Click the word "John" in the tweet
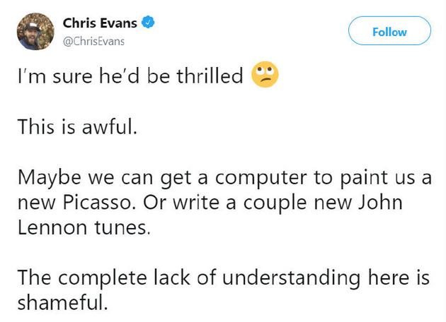Viewport: 446px width, 322px height. (382, 203)
